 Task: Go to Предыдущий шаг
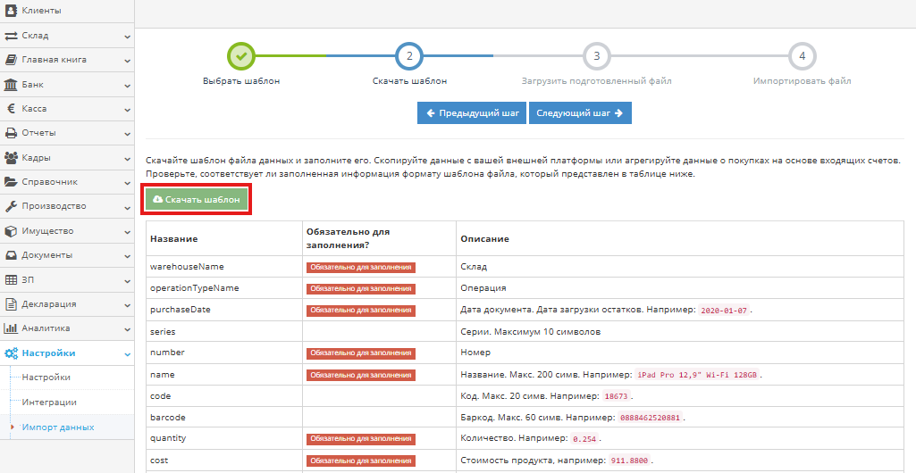click(x=472, y=113)
